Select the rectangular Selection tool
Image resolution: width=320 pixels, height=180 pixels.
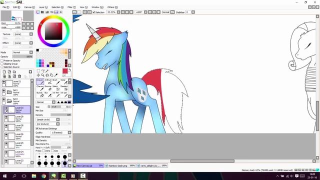38,71
